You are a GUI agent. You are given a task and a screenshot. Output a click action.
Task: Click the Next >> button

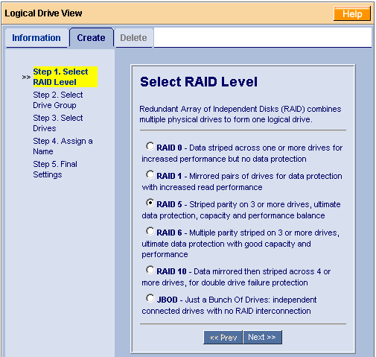[262, 337]
